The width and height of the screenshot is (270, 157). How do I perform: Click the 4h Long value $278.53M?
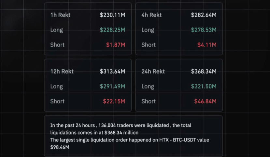click(x=204, y=30)
